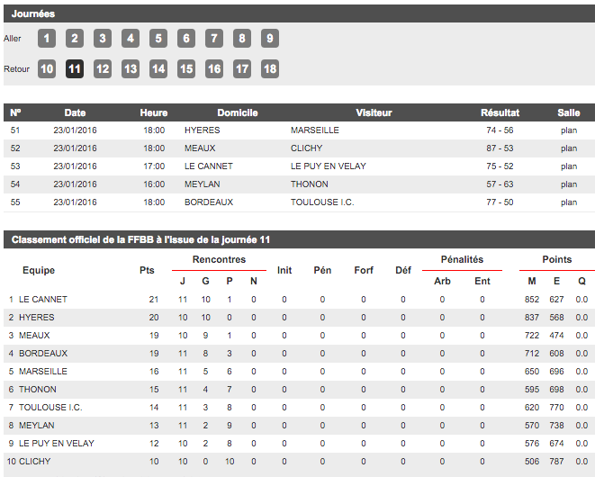This screenshot has height=477, width=595.
Task: Open the plan link for Meaux vs Clichy
Action: 568,148
